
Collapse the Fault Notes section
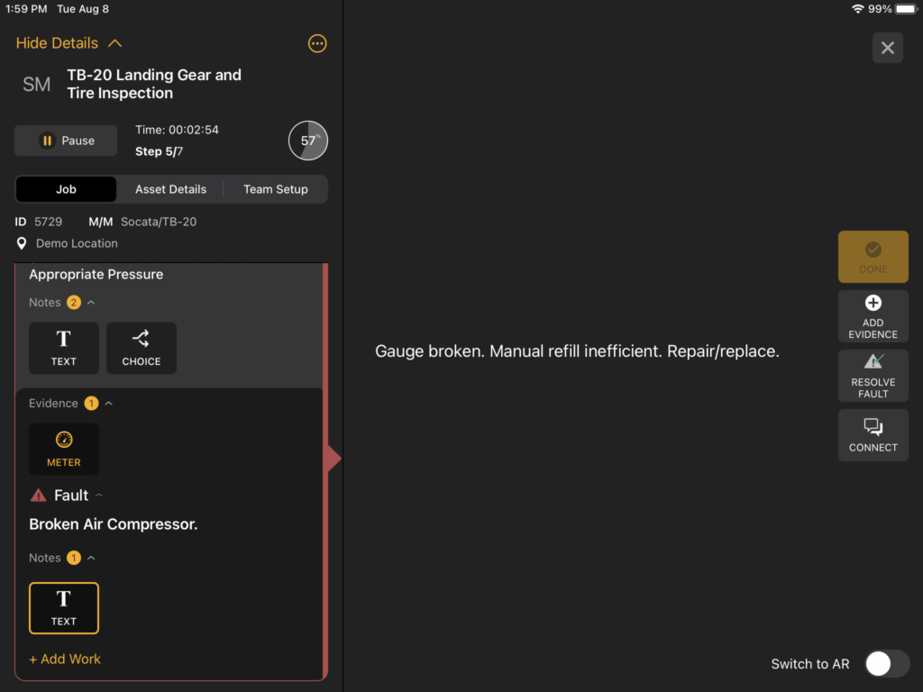(91, 558)
